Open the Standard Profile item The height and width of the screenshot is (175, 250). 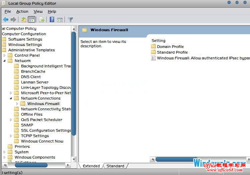(172, 52)
